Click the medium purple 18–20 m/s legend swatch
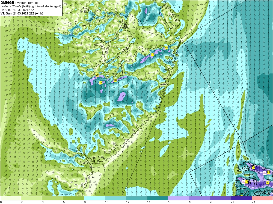Screen dimensions: 273x204 pos(199,198)
